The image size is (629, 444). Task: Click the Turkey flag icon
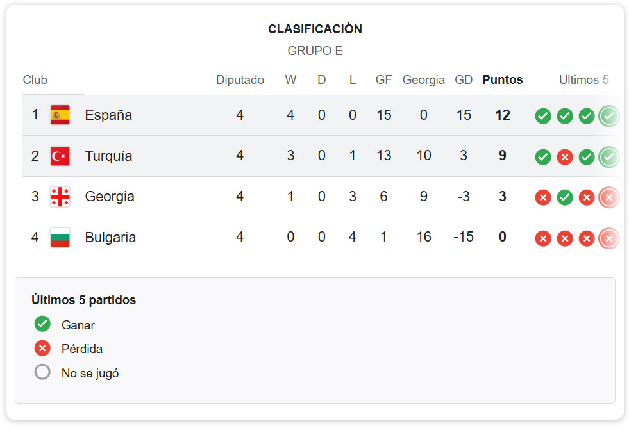coord(59,156)
